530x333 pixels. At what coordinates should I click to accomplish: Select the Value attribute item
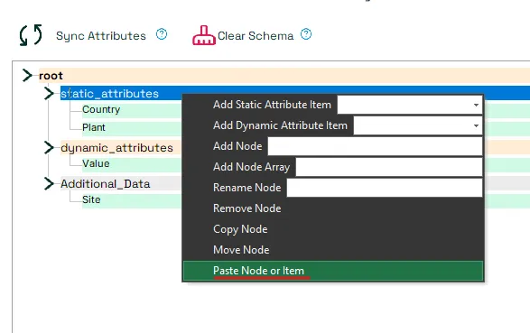96,164
